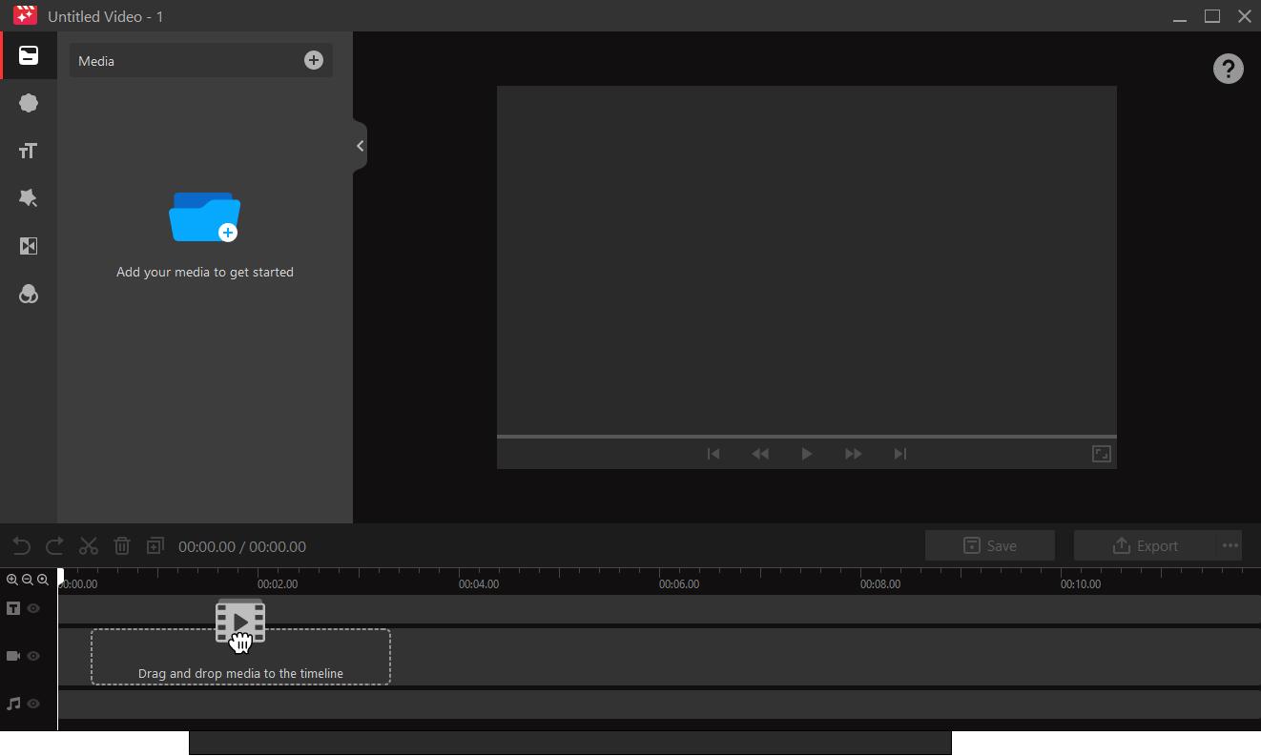The width and height of the screenshot is (1261, 756).
Task: Redo the last action
Action: point(54,545)
